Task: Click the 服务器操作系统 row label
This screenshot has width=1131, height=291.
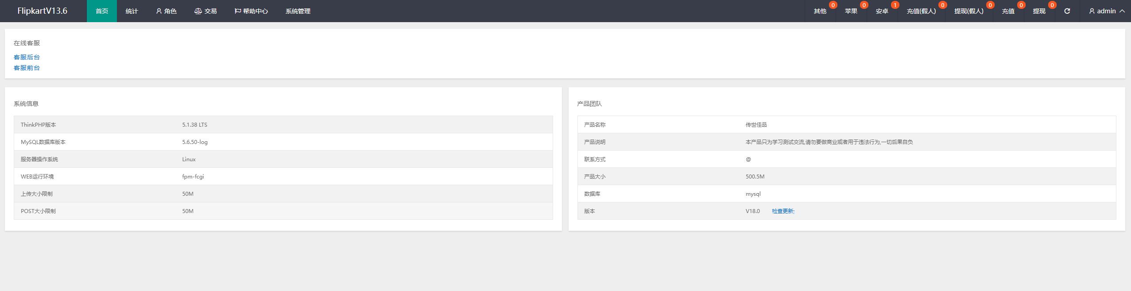Action: click(x=39, y=159)
